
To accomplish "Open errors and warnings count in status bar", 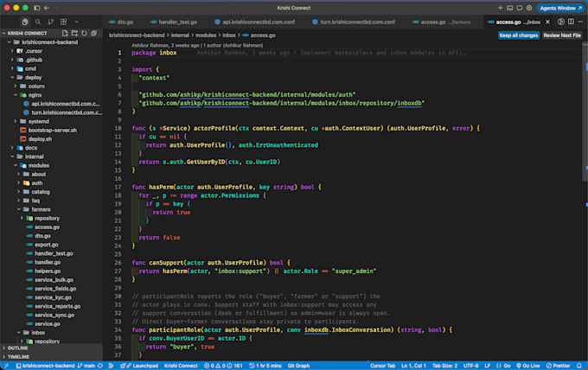I will coord(223,366).
